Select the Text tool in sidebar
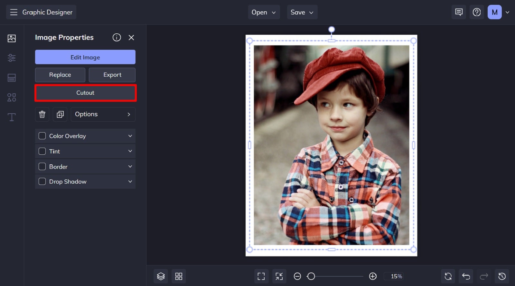 [12, 117]
